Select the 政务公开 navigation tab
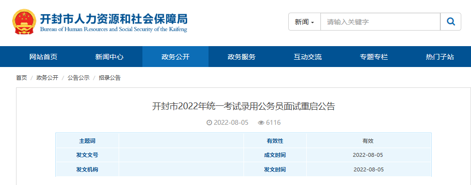The height and width of the screenshot is (185, 471). 175,57
